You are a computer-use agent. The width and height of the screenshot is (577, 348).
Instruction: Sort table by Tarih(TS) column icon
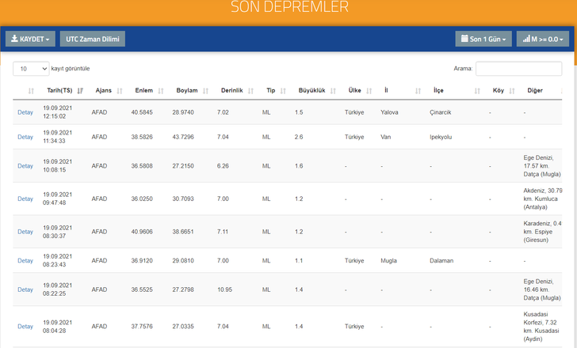80,91
